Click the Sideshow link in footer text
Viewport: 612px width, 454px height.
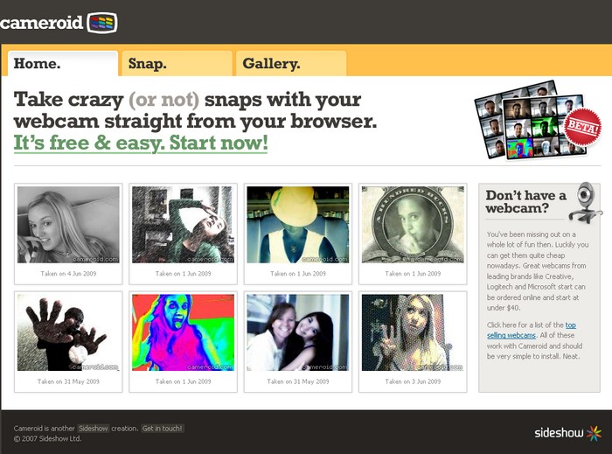pyautogui.click(x=93, y=428)
